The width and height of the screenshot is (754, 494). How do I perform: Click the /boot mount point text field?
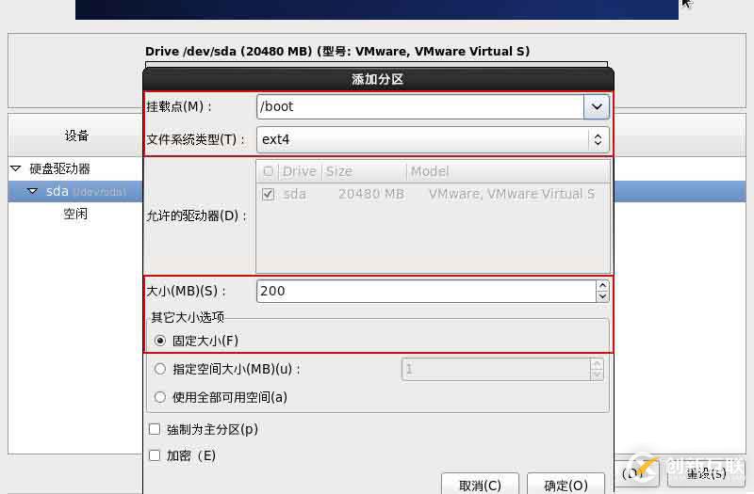pyautogui.click(x=420, y=106)
